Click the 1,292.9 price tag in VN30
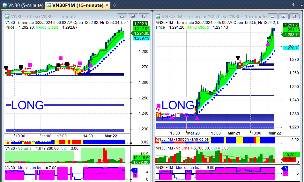This screenshot has height=182, width=304. coord(141,24)
